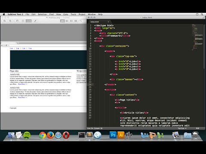The width and height of the screenshot is (206, 154).
Task: Open the Tools menu
Action: coord(73,15)
